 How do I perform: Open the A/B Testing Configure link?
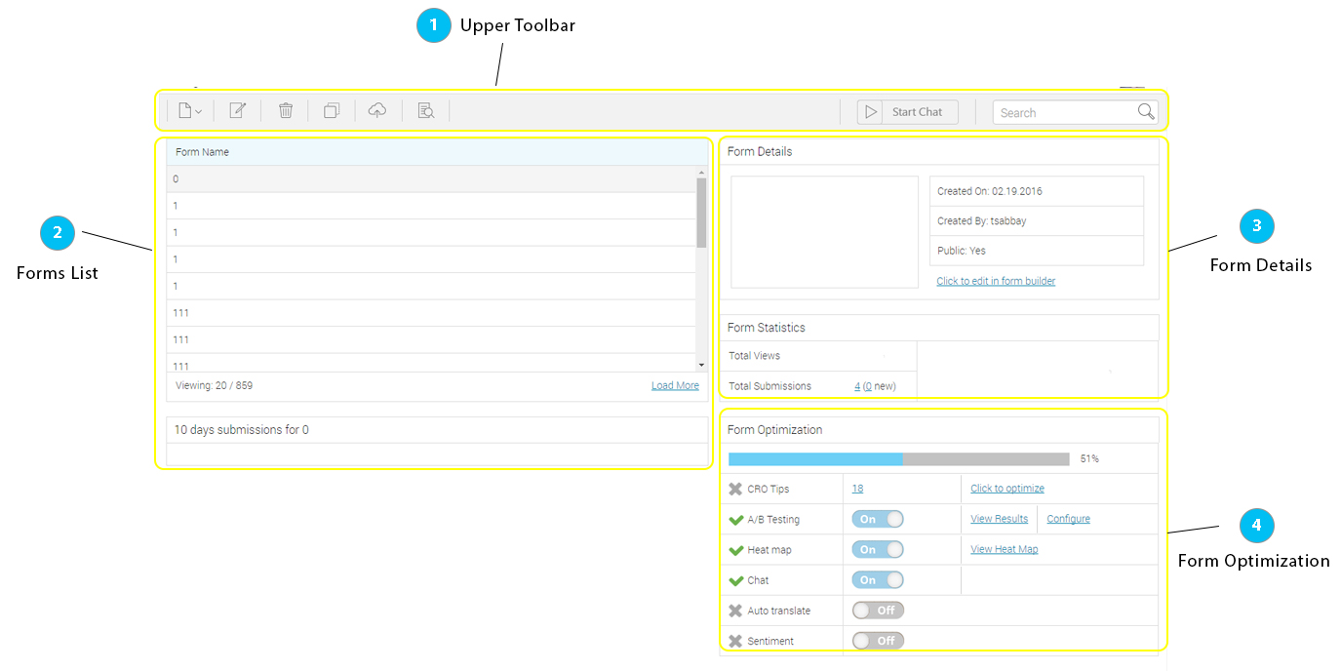tap(1068, 519)
